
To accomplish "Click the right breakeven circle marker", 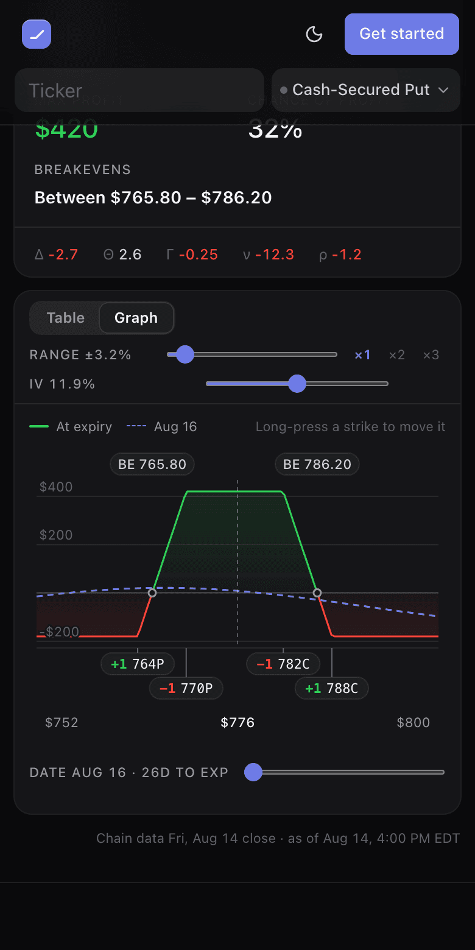I will coord(317,593).
